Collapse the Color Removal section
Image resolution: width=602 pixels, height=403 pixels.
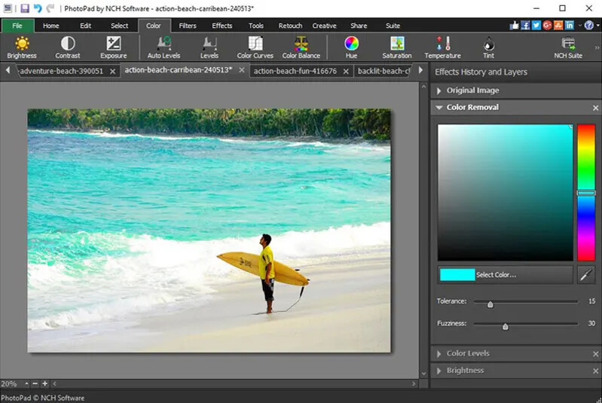[x=439, y=108]
